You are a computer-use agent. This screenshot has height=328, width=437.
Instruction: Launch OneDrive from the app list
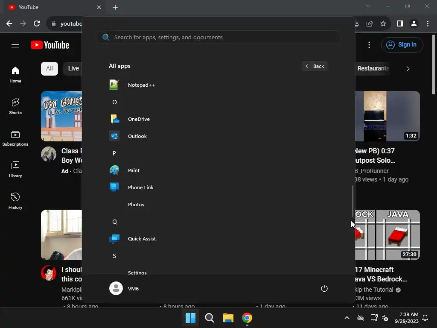click(x=139, y=119)
